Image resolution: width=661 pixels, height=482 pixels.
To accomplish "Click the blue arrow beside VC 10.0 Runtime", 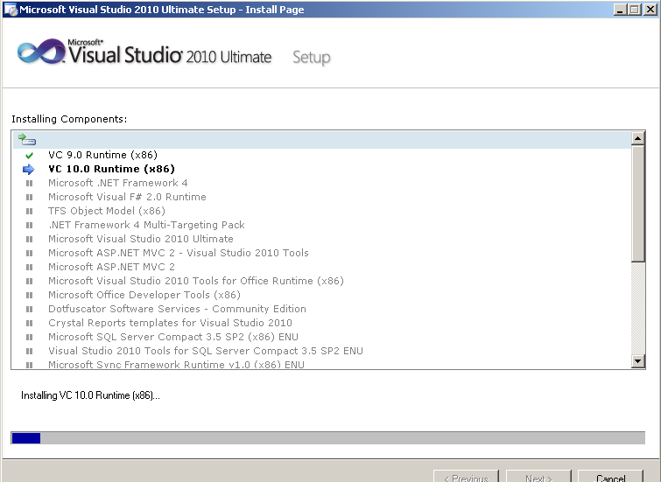I will tap(29, 170).
